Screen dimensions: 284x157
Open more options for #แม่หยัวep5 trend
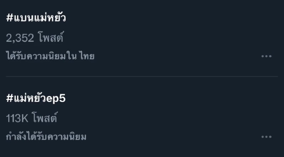pyautogui.click(x=266, y=136)
